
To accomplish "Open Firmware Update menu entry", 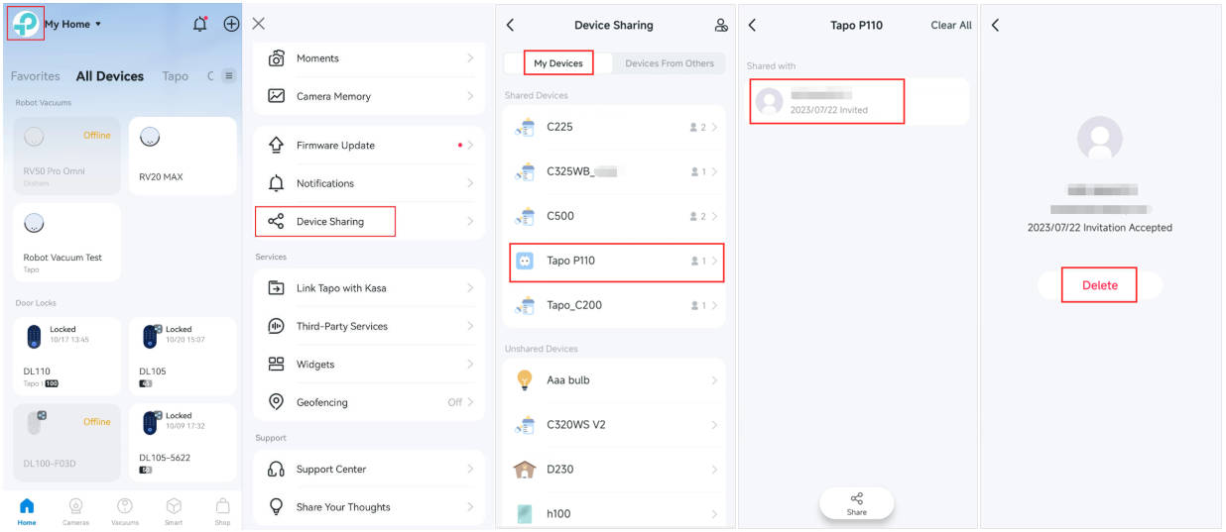I will 369,146.
